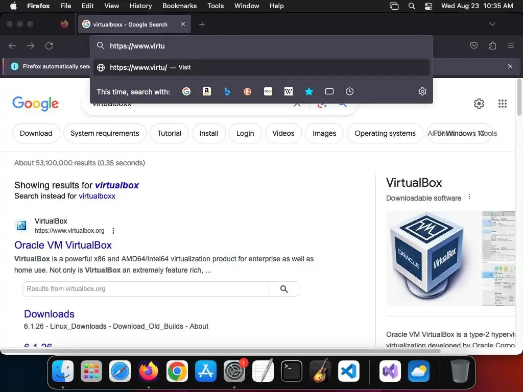Click the vertical page scrollbar

pyautogui.click(x=519, y=97)
